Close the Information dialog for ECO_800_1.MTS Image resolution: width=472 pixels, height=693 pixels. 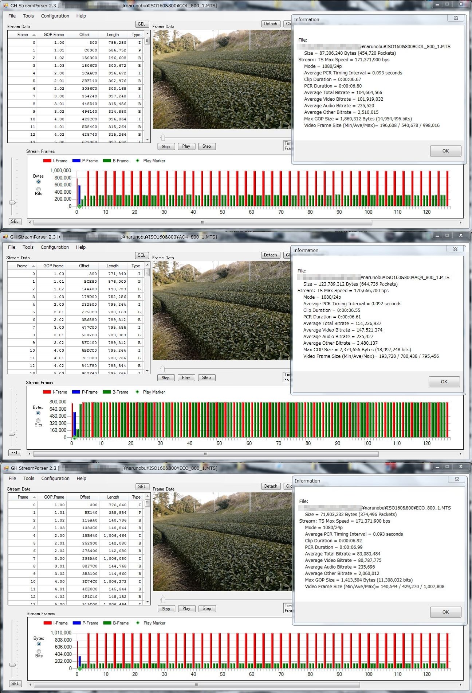[x=457, y=479]
